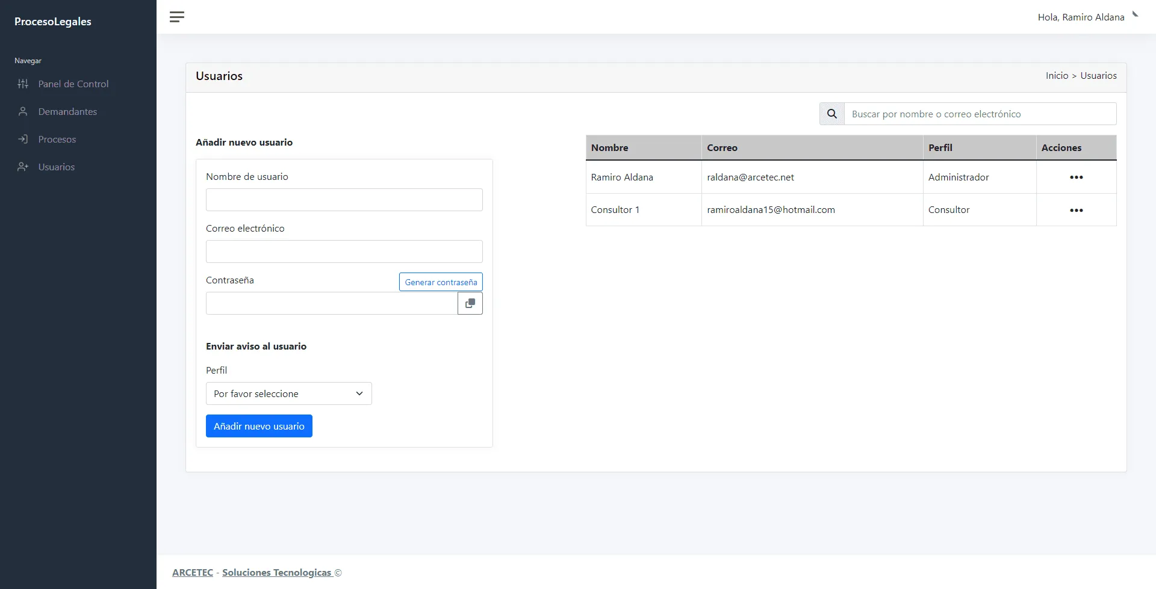This screenshot has height=589, width=1156.
Task: Click the Añadir nuevo usuario button
Action: 259,426
